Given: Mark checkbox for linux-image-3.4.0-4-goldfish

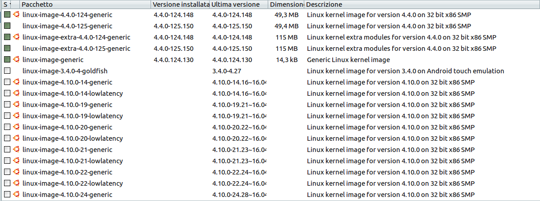Looking at the screenshot, I should pos(7,71).
